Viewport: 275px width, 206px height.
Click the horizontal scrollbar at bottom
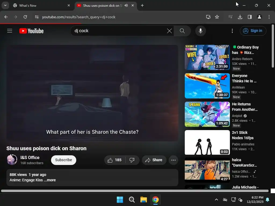[x=135, y=191]
